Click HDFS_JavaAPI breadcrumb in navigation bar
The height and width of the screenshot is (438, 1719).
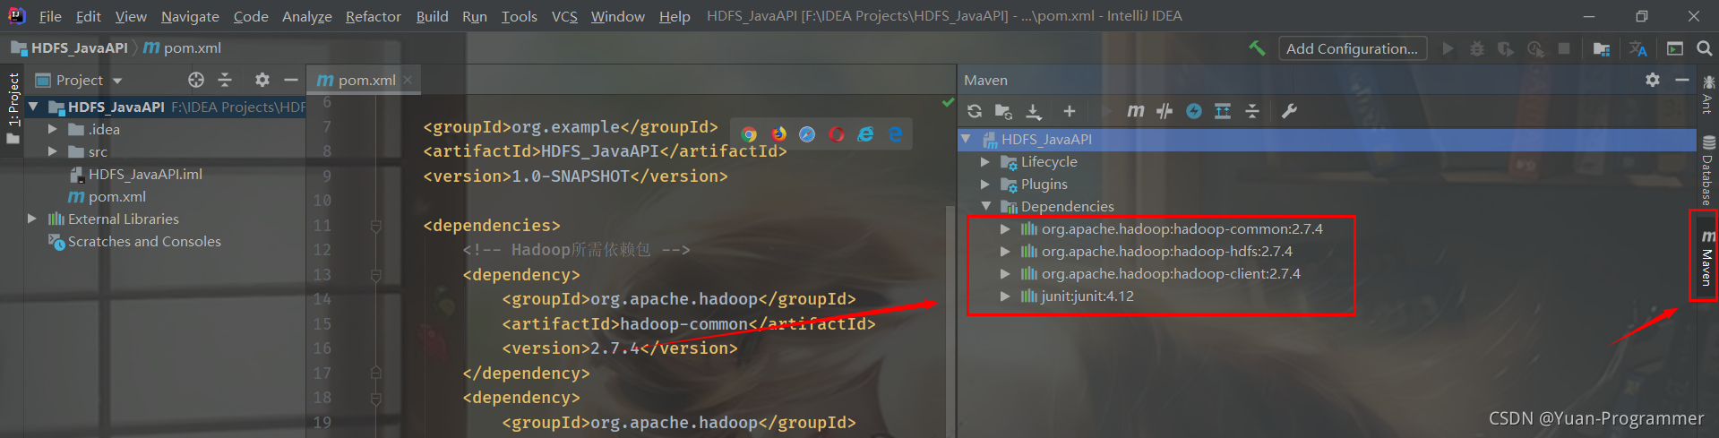click(71, 48)
